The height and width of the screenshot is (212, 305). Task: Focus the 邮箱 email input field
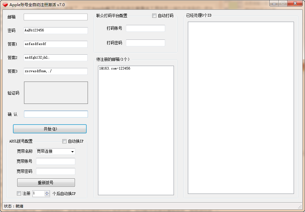tap(55, 17)
